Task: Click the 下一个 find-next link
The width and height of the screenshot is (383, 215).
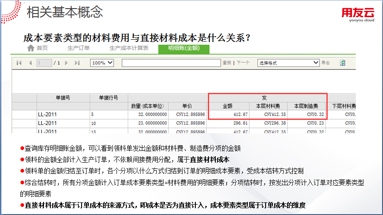Action: click(242, 63)
